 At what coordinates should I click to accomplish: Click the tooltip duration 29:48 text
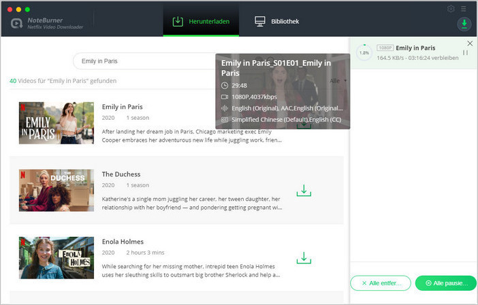pyautogui.click(x=239, y=86)
